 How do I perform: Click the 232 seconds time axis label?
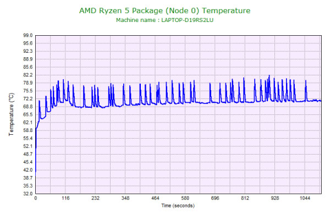click(x=95, y=198)
